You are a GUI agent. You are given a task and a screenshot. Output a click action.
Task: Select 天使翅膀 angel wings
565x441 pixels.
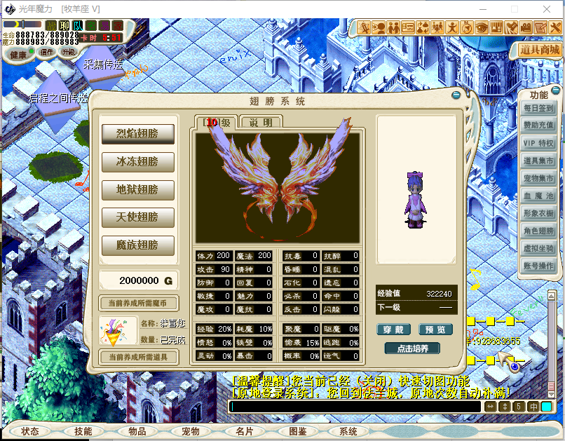pyautogui.click(x=138, y=217)
